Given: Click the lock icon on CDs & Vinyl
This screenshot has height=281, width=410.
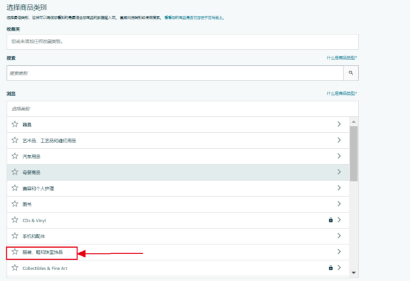Looking at the screenshot, I should tap(331, 220).
